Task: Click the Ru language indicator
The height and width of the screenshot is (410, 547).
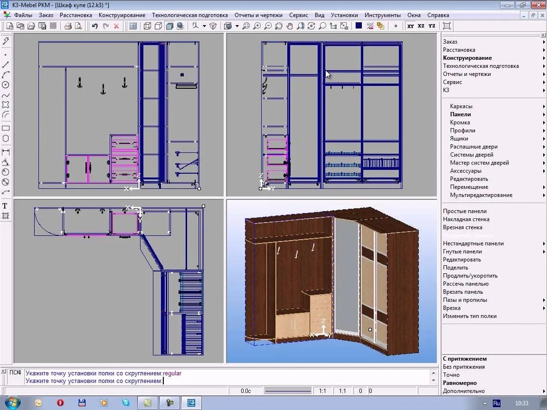Action: 496,403
